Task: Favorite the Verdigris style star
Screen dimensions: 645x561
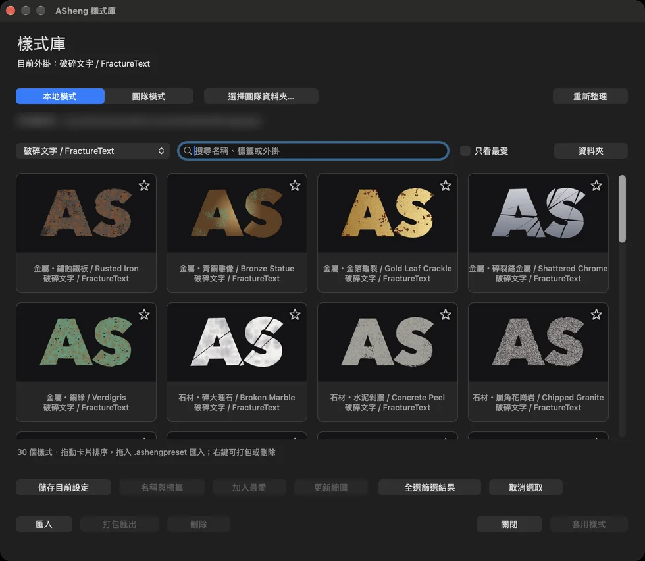Action: 144,315
